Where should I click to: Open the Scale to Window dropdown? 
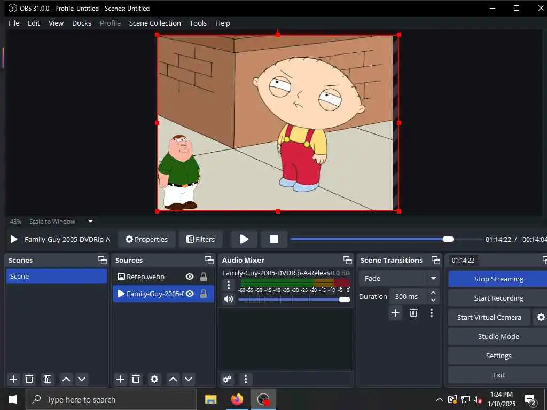[x=90, y=221]
